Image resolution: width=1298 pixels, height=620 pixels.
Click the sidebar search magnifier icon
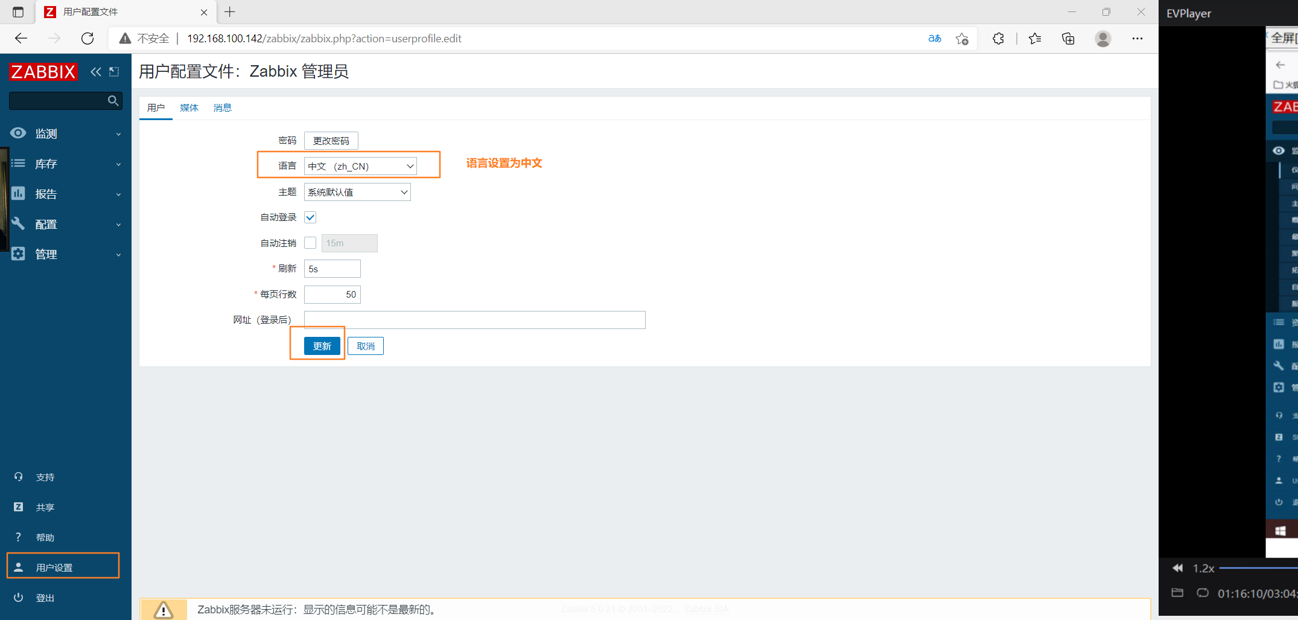(113, 101)
